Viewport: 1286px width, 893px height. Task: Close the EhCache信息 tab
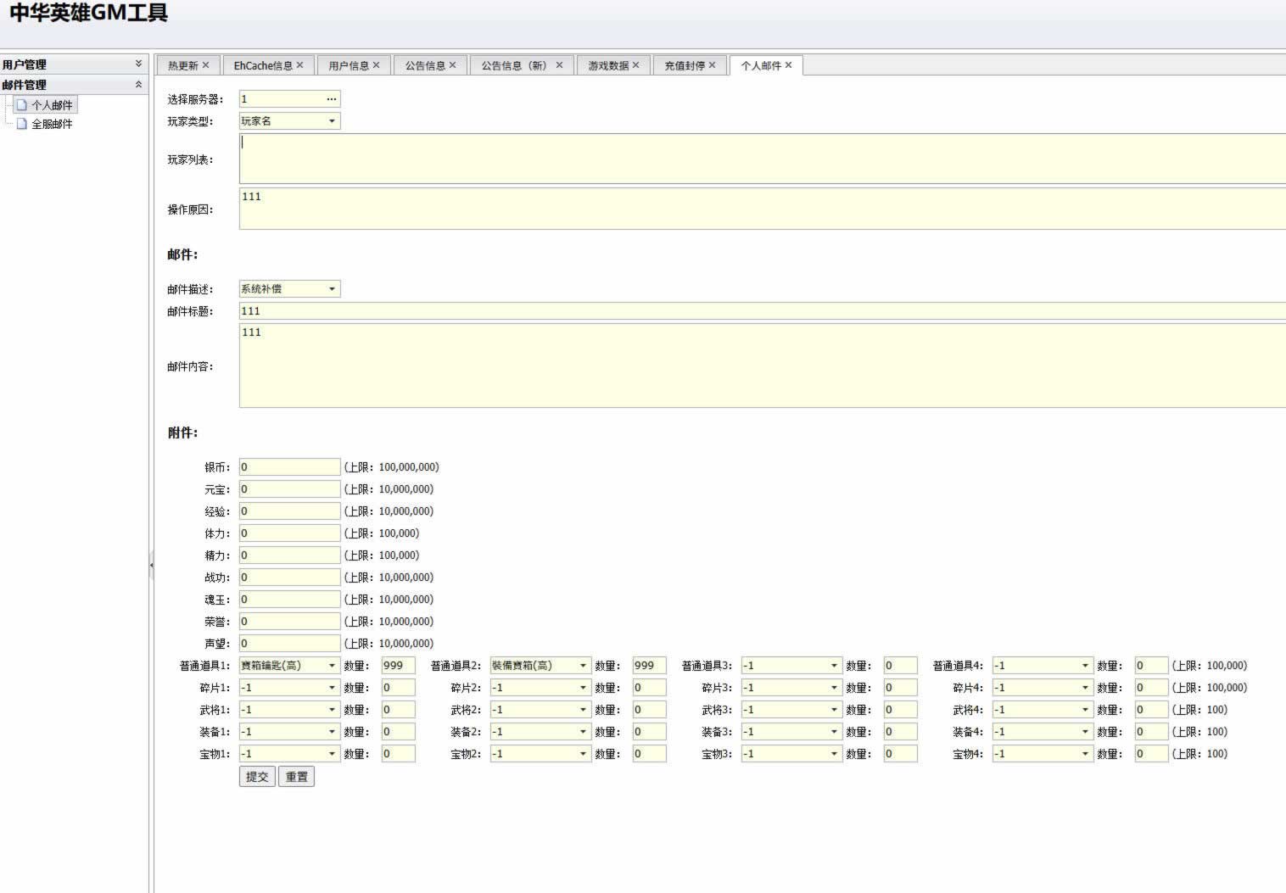[299, 65]
